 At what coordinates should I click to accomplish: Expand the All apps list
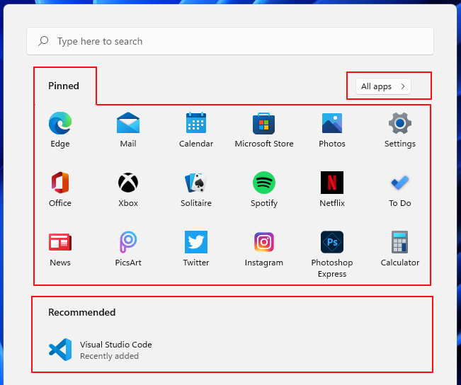pos(383,86)
